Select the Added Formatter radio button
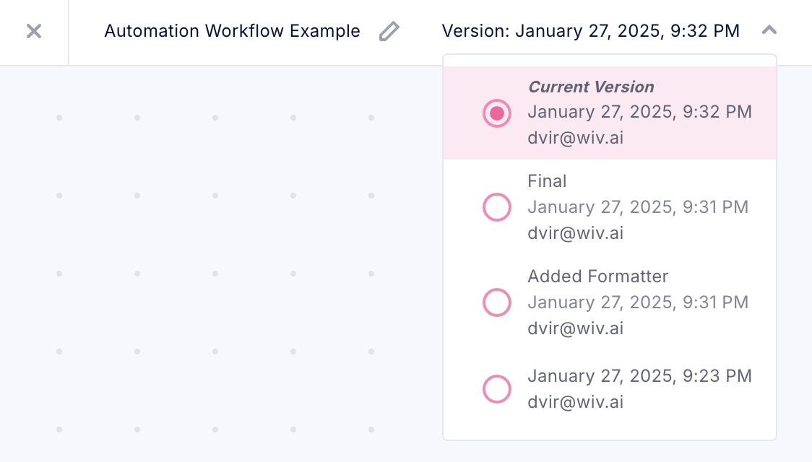 (x=497, y=302)
